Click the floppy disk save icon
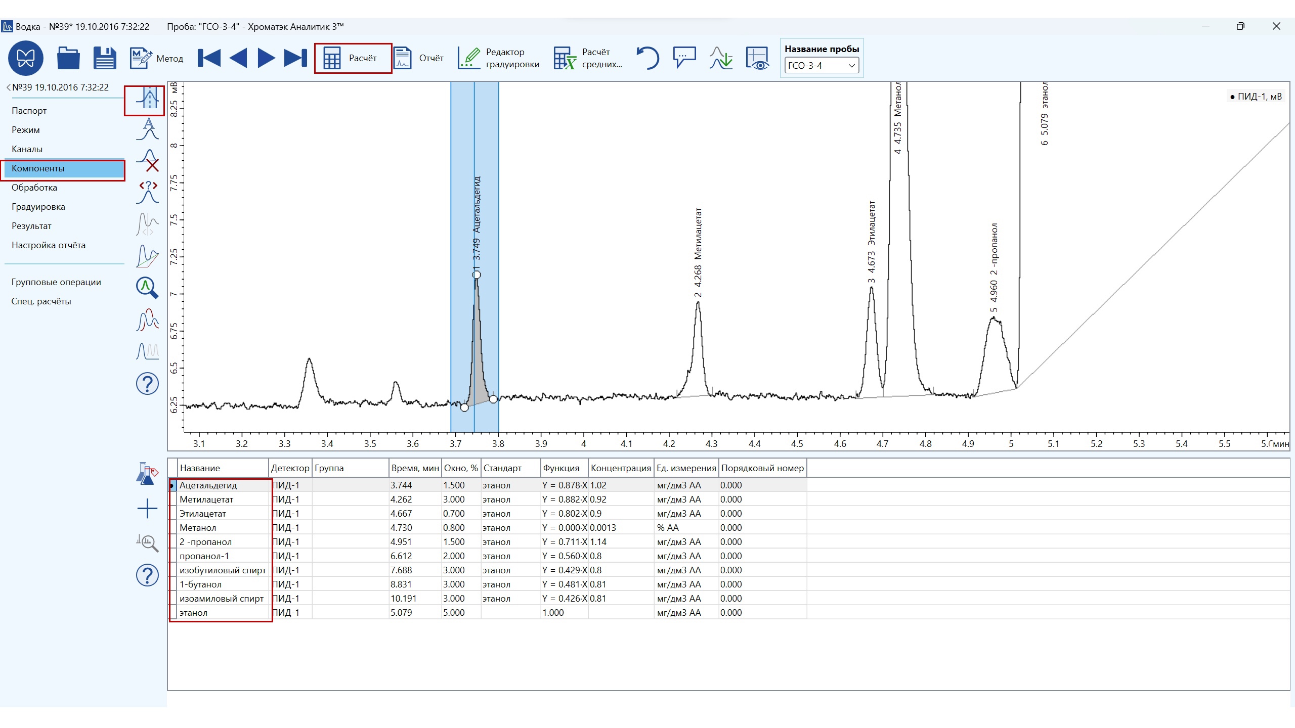The image size is (1295, 728). (105, 58)
